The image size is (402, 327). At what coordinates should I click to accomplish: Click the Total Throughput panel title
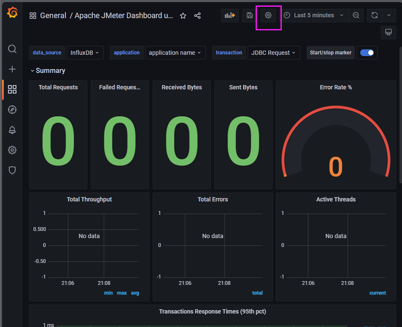pyautogui.click(x=89, y=199)
